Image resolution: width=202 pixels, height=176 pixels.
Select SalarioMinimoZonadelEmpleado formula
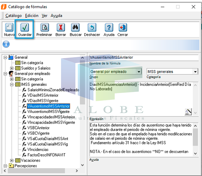click(53, 90)
